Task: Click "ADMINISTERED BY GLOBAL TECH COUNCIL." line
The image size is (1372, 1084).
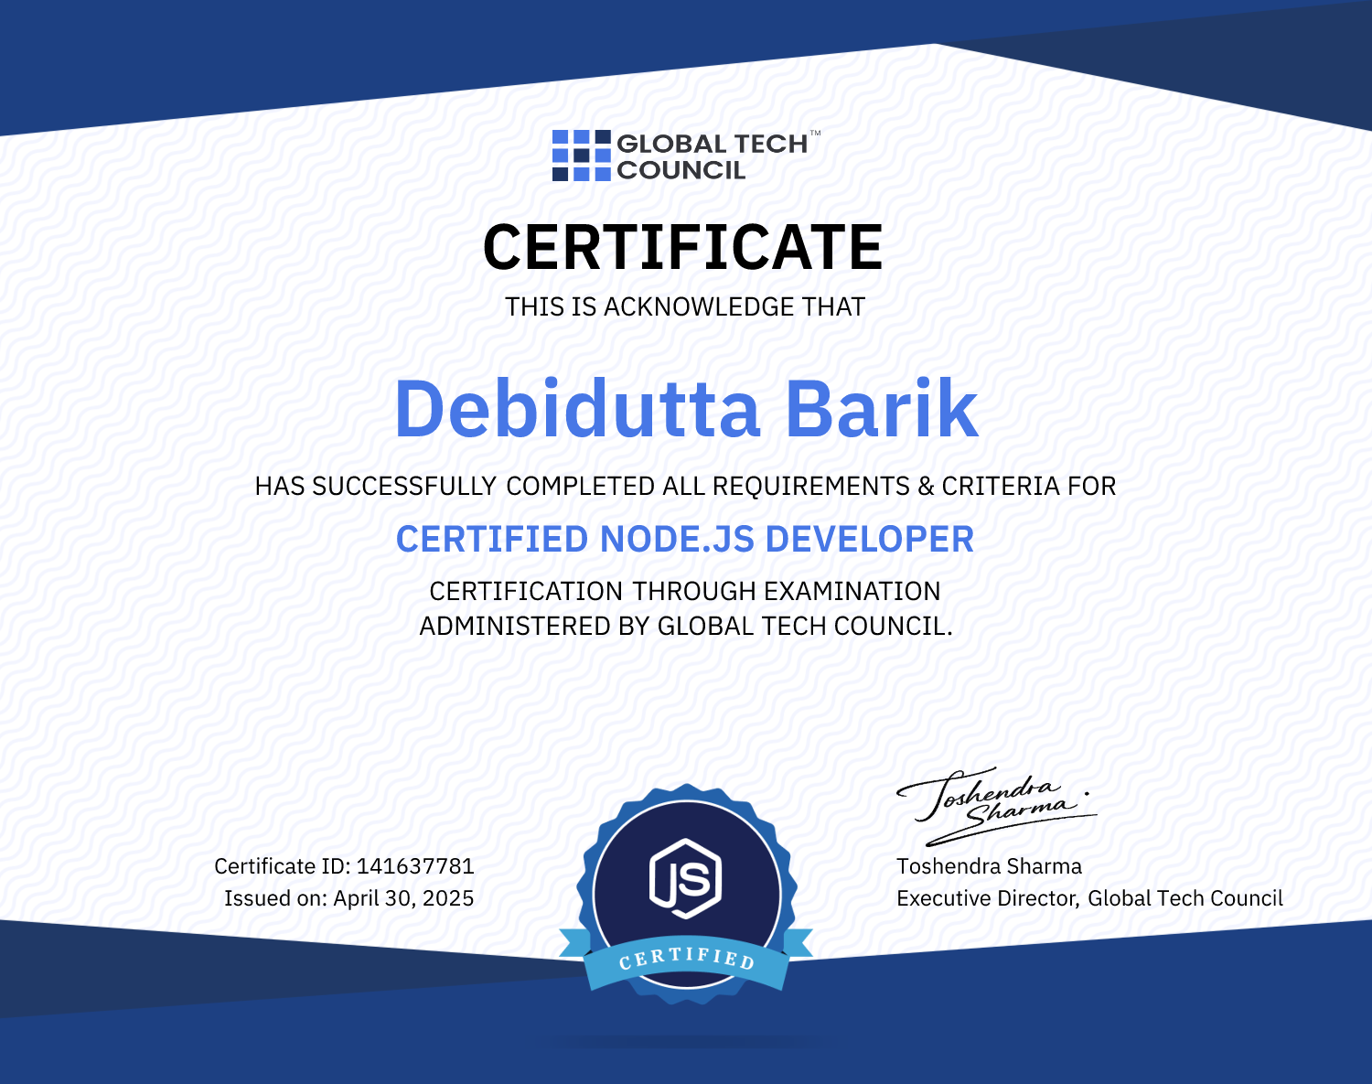Action: pyautogui.click(x=686, y=626)
